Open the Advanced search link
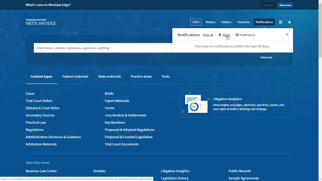 [x=266, y=57]
